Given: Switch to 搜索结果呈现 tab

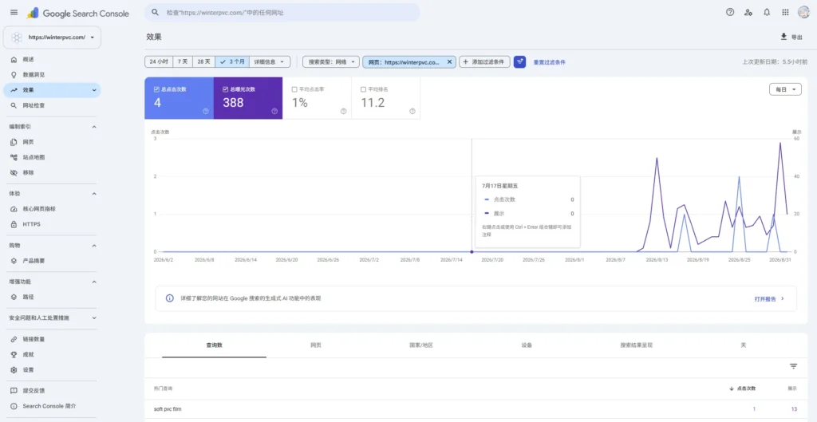Looking at the screenshot, I should click(x=636, y=345).
